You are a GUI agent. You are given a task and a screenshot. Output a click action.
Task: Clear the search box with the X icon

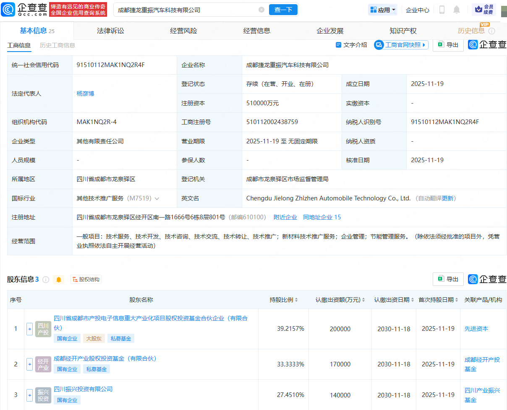[261, 10]
